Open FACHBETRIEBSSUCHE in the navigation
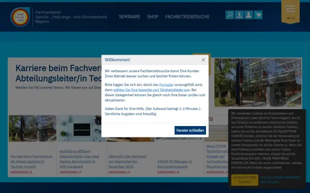 click(187, 17)
